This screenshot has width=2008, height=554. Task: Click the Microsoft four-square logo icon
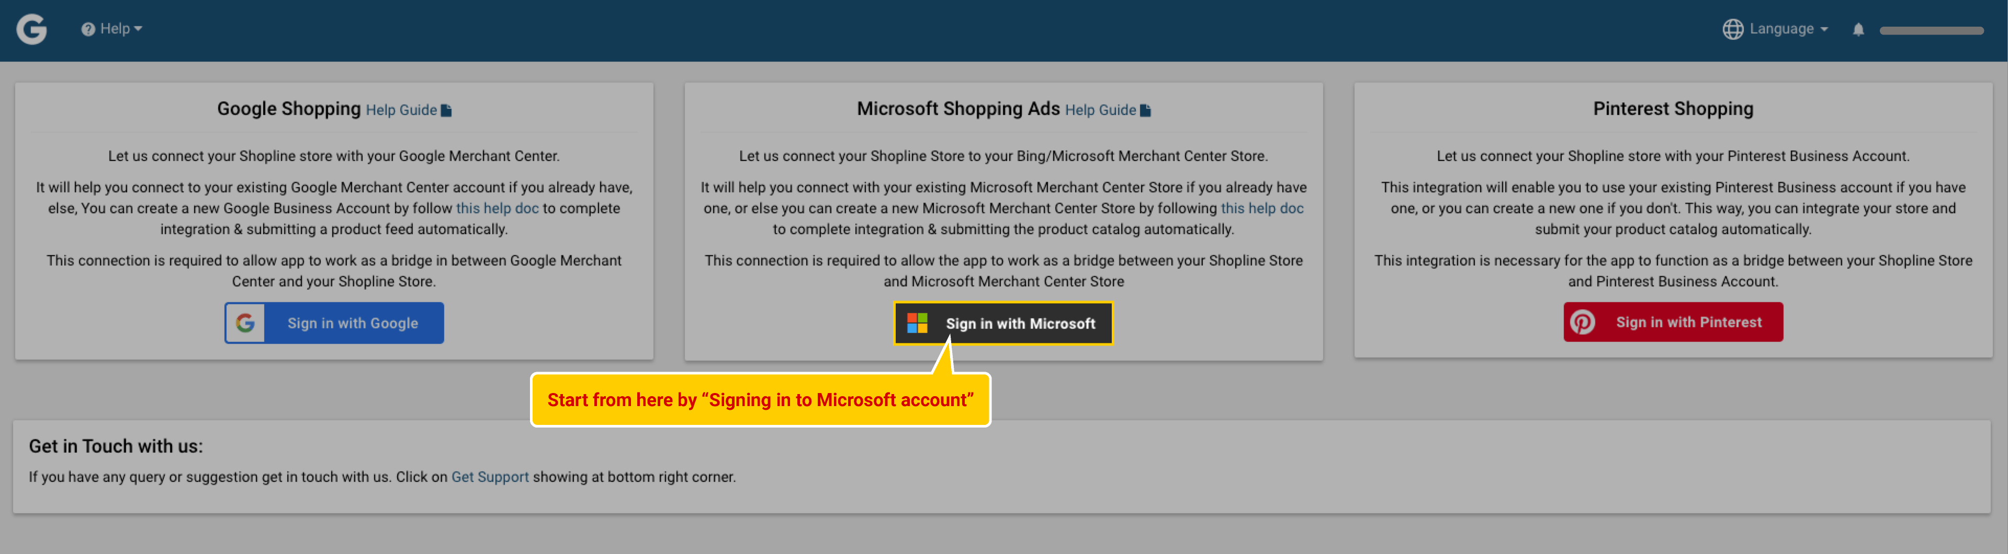point(918,324)
